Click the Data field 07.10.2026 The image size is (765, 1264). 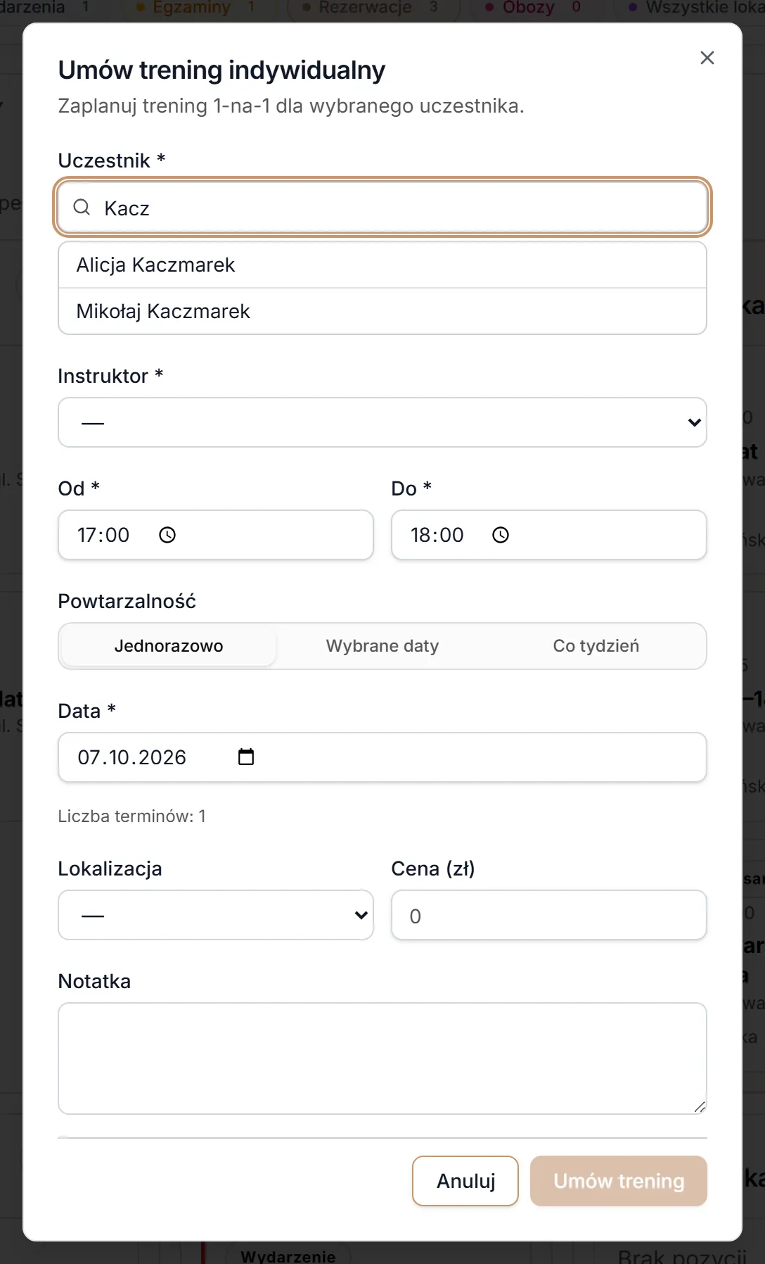(382, 757)
